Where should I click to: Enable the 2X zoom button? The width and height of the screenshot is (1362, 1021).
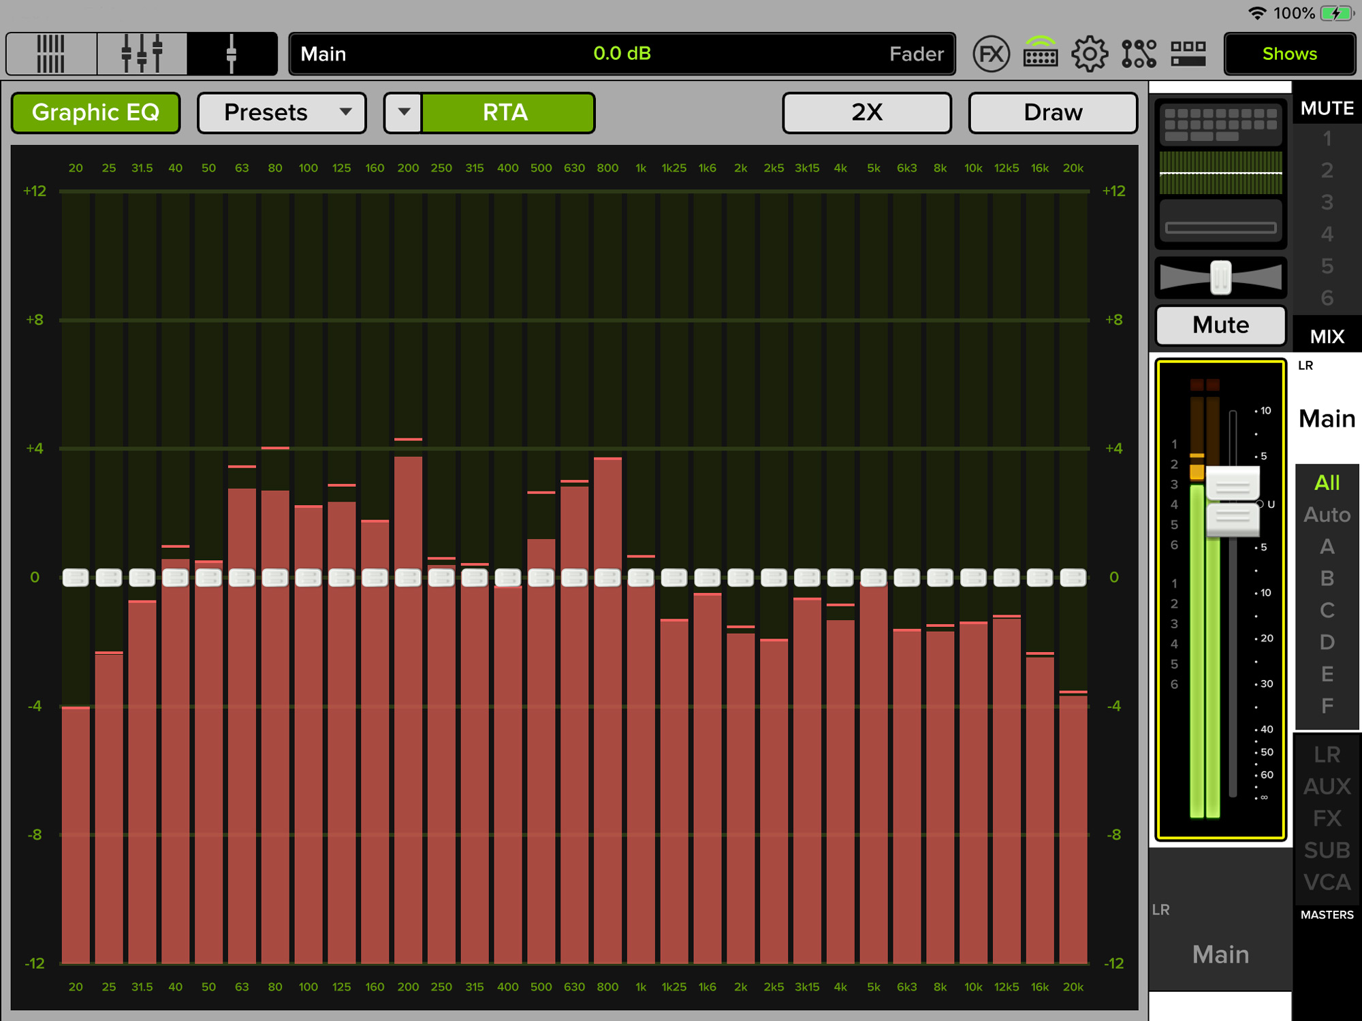(867, 112)
